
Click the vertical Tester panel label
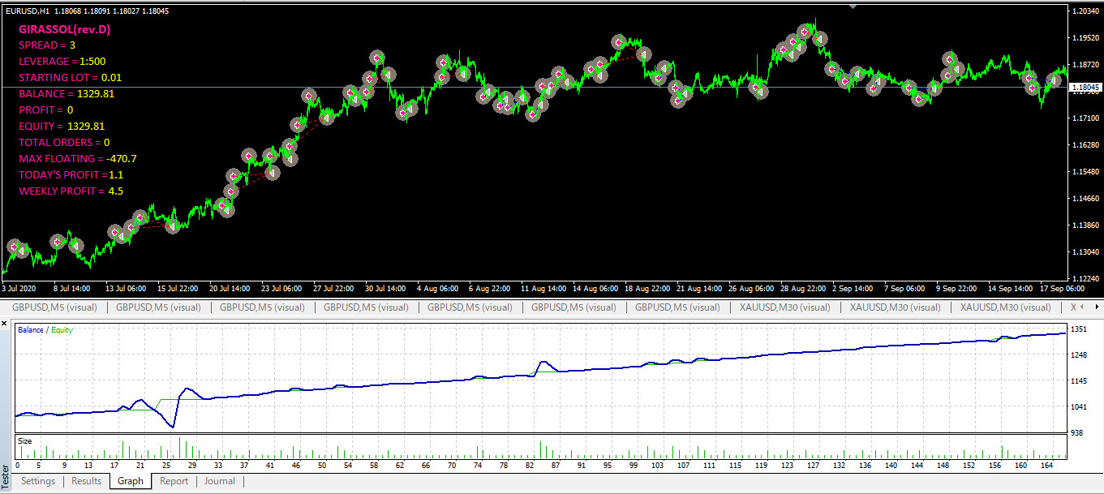point(5,475)
